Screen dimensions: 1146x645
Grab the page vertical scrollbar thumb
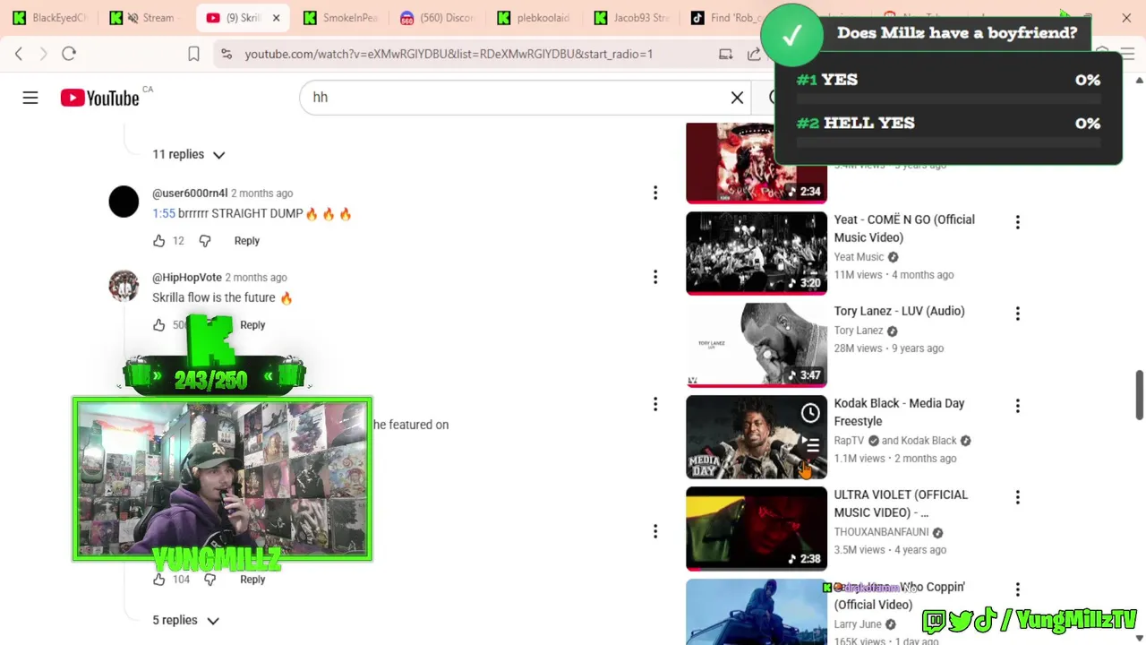tap(1139, 394)
